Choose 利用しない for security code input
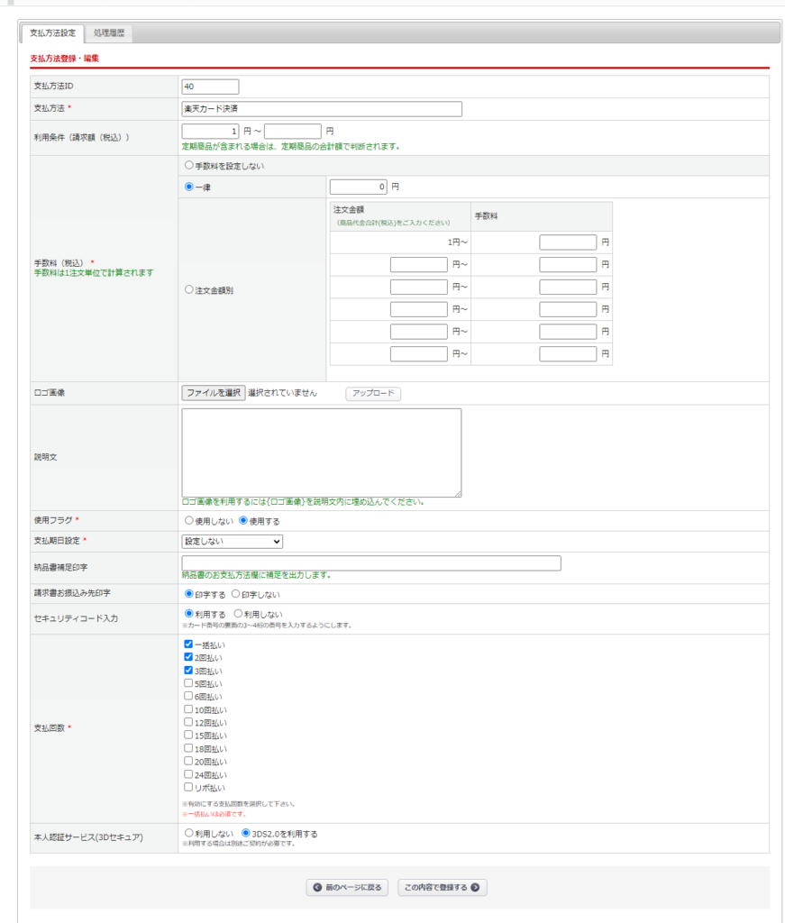This screenshot has width=785, height=923. click(238, 614)
